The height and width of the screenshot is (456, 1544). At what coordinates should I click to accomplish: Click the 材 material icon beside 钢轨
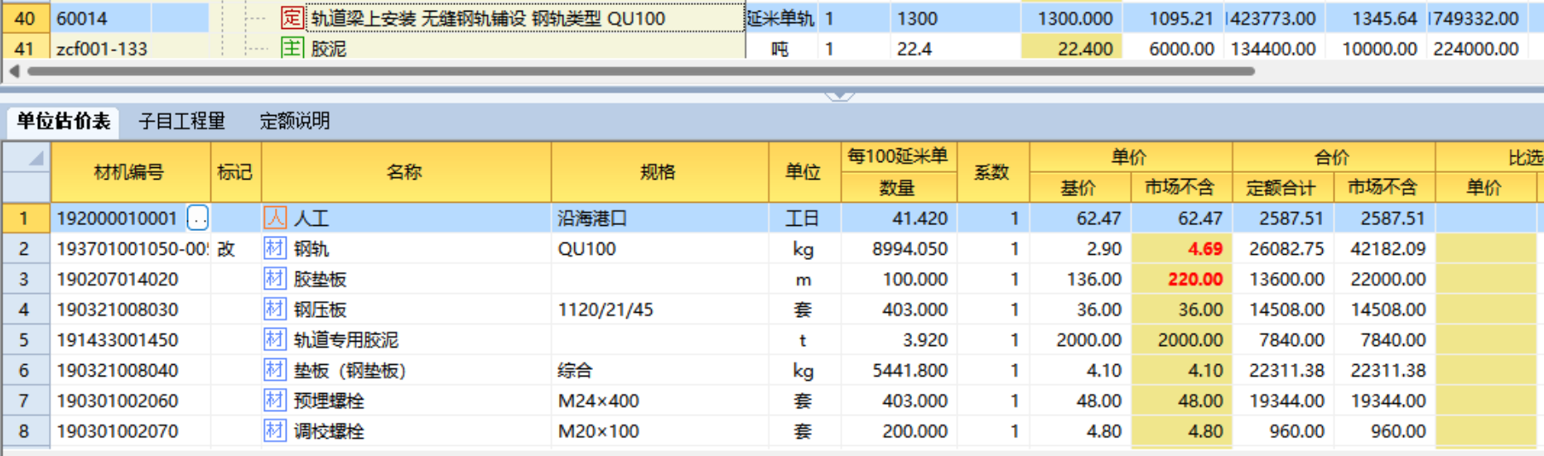point(275,248)
